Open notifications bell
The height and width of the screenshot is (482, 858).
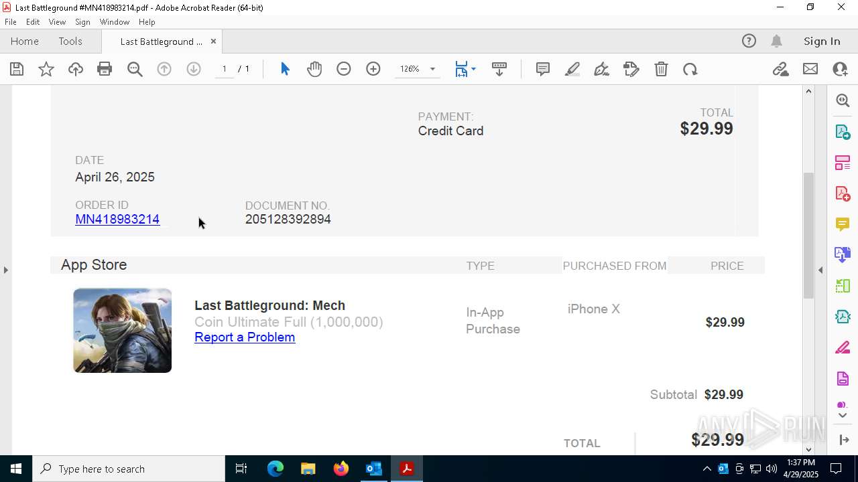point(777,41)
